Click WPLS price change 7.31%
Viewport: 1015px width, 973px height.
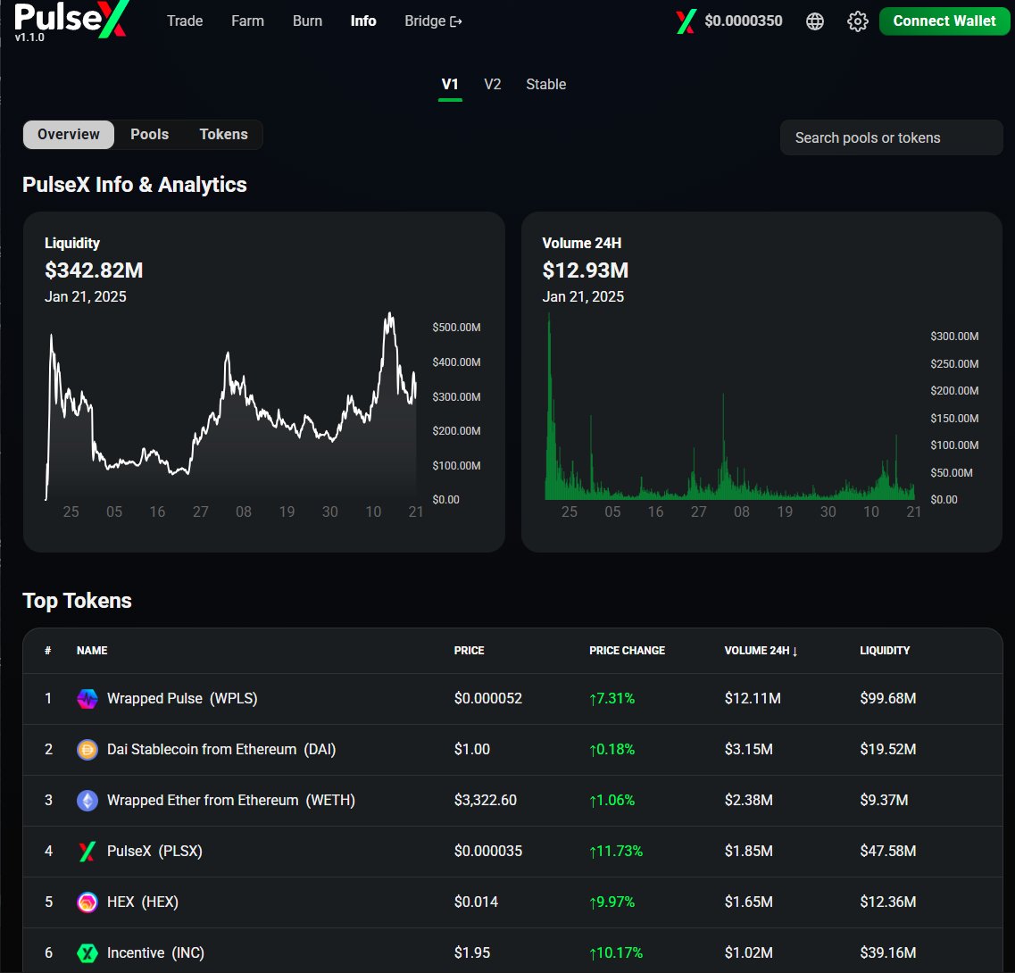tap(611, 699)
